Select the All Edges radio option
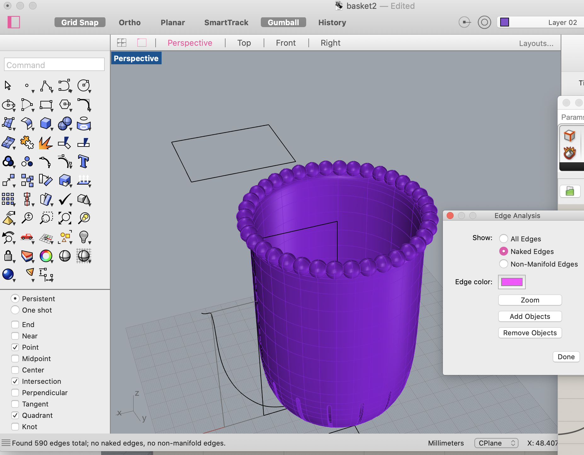Viewport: 584px width, 455px height. pos(504,239)
